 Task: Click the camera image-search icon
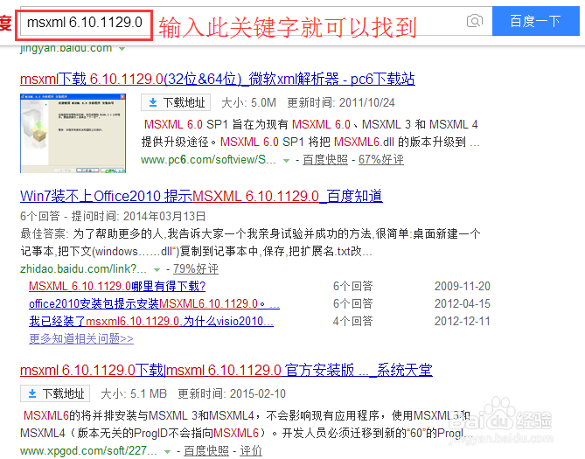pyautogui.click(x=475, y=21)
